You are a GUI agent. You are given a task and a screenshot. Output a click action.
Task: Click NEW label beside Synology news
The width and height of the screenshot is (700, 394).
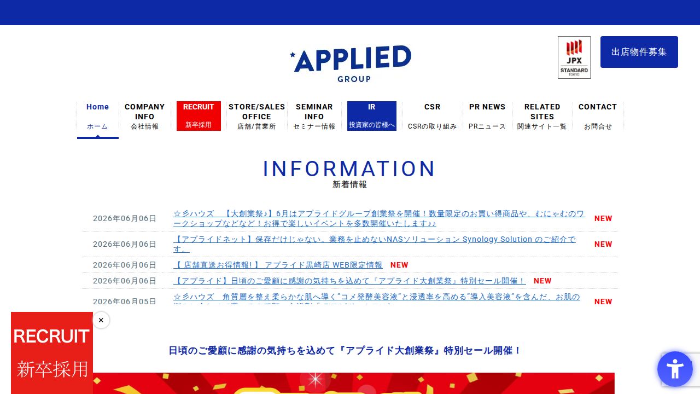pyautogui.click(x=603, y=244)
